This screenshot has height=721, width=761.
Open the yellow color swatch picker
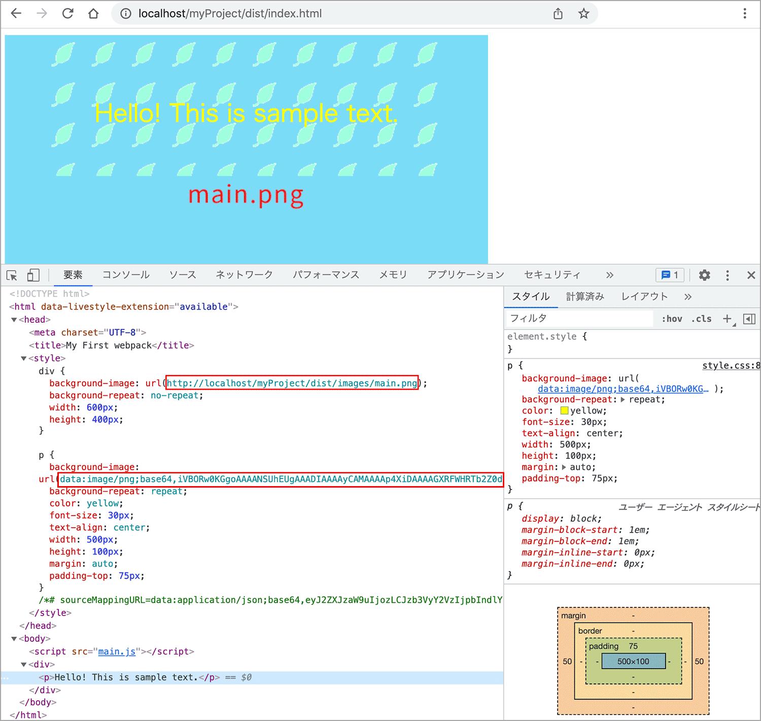coord(564,410)
